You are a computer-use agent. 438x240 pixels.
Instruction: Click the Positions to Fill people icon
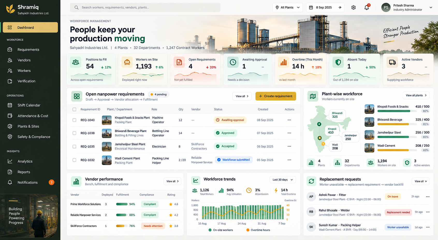click(76, 62)
